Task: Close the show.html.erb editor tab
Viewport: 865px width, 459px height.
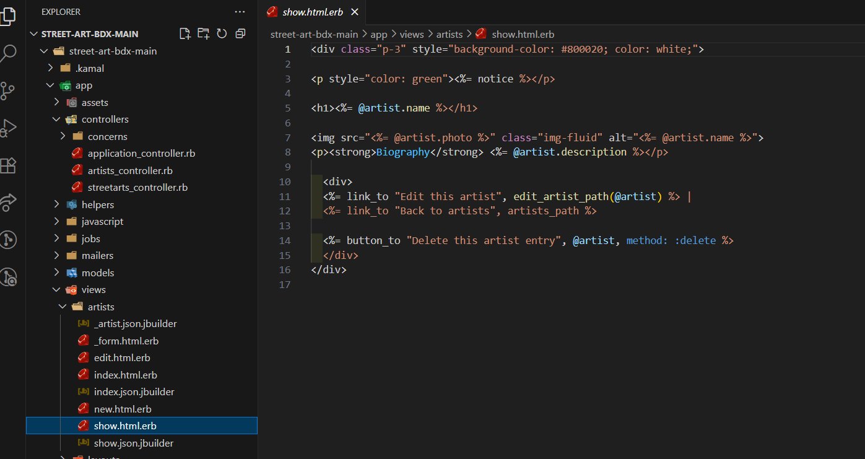Action: coord(355,12)
